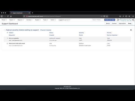Reload the current page
Screen dimensions: 135x101
8,16
